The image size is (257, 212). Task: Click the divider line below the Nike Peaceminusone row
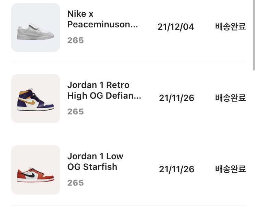pos(128,63)
